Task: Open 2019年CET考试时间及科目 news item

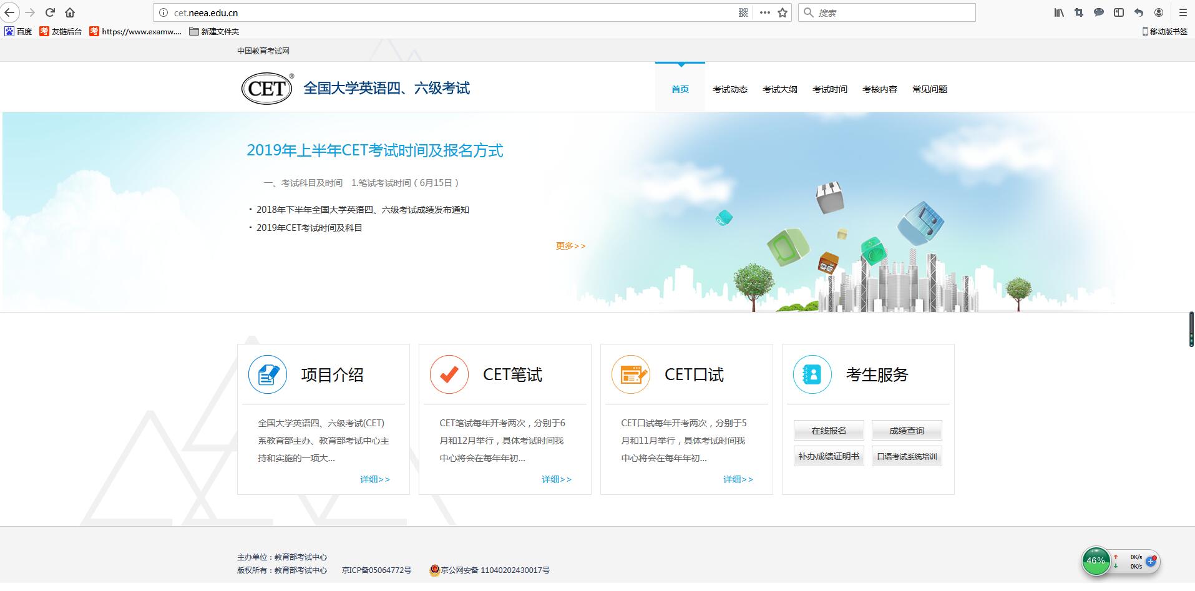Action: pos(310,228)
